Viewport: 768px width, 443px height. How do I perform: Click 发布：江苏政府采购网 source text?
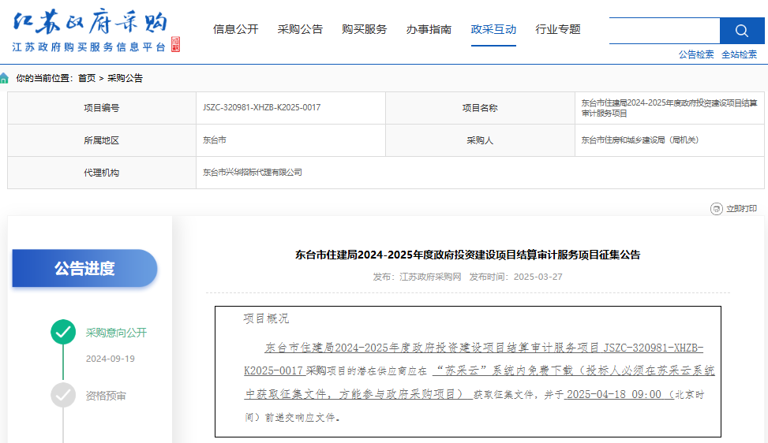tap(417, 277)
